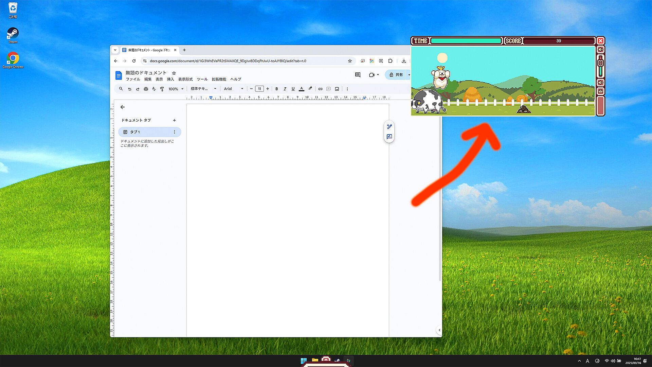652x367 pixels.
Task: Toggle italic formatting
Action: (x=285, y=89)
